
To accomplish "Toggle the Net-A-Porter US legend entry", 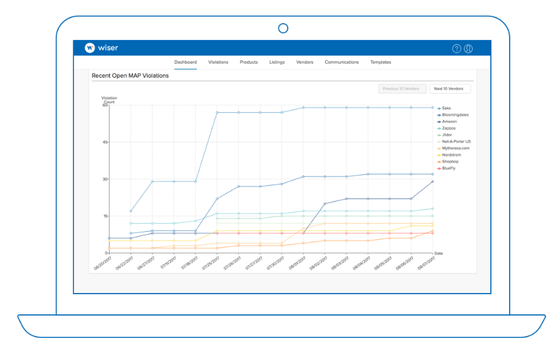I will (x=454, y=141).
